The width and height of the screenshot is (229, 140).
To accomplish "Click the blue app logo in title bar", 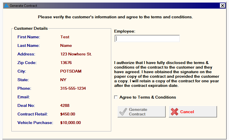I will click(x=6, y=6).
